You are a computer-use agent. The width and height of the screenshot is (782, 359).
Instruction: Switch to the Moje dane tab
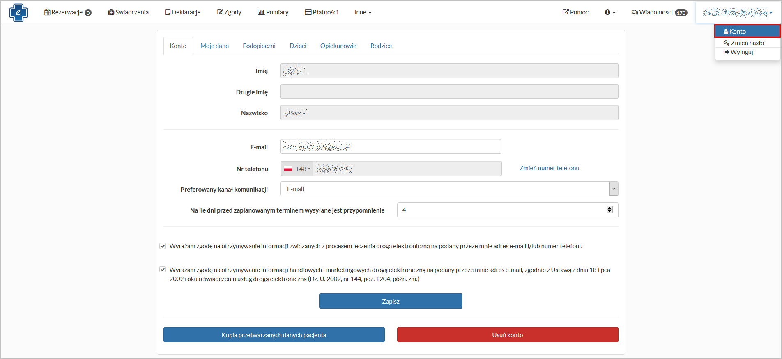click(214, 46)
